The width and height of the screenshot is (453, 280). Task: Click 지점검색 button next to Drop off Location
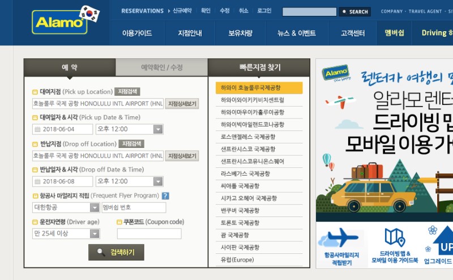[x=131, y=144]
